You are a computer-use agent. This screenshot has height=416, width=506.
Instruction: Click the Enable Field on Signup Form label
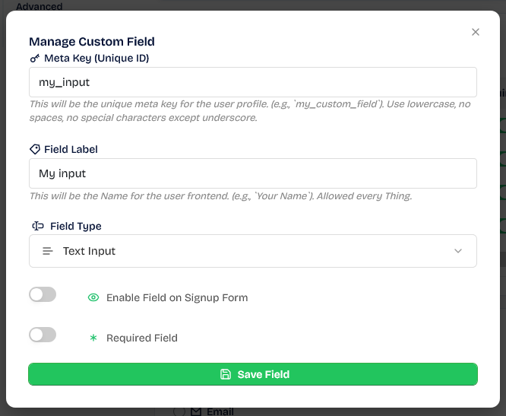[176, 297]
